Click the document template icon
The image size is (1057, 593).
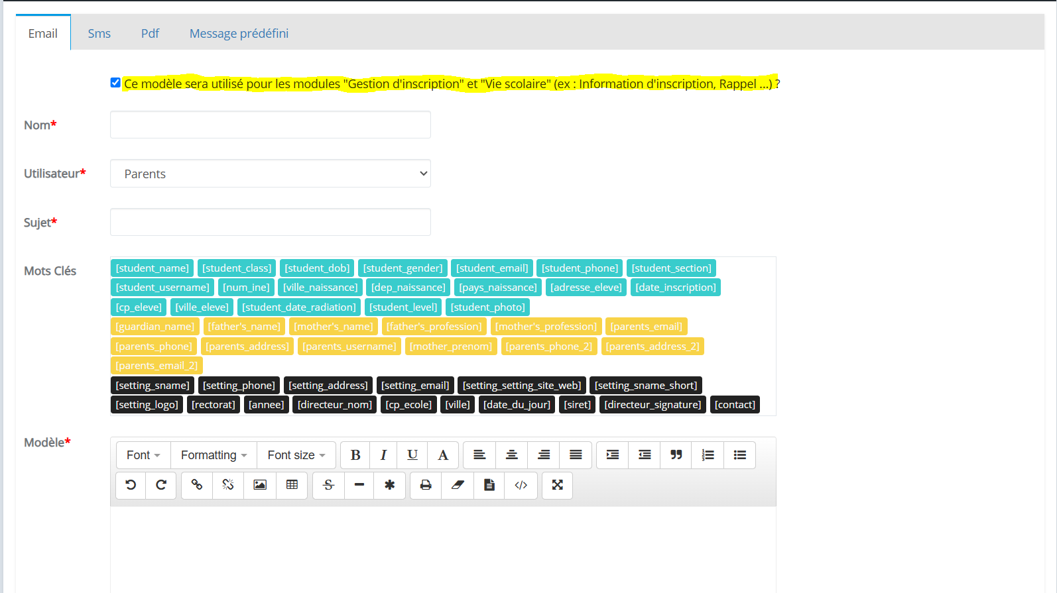489,485
